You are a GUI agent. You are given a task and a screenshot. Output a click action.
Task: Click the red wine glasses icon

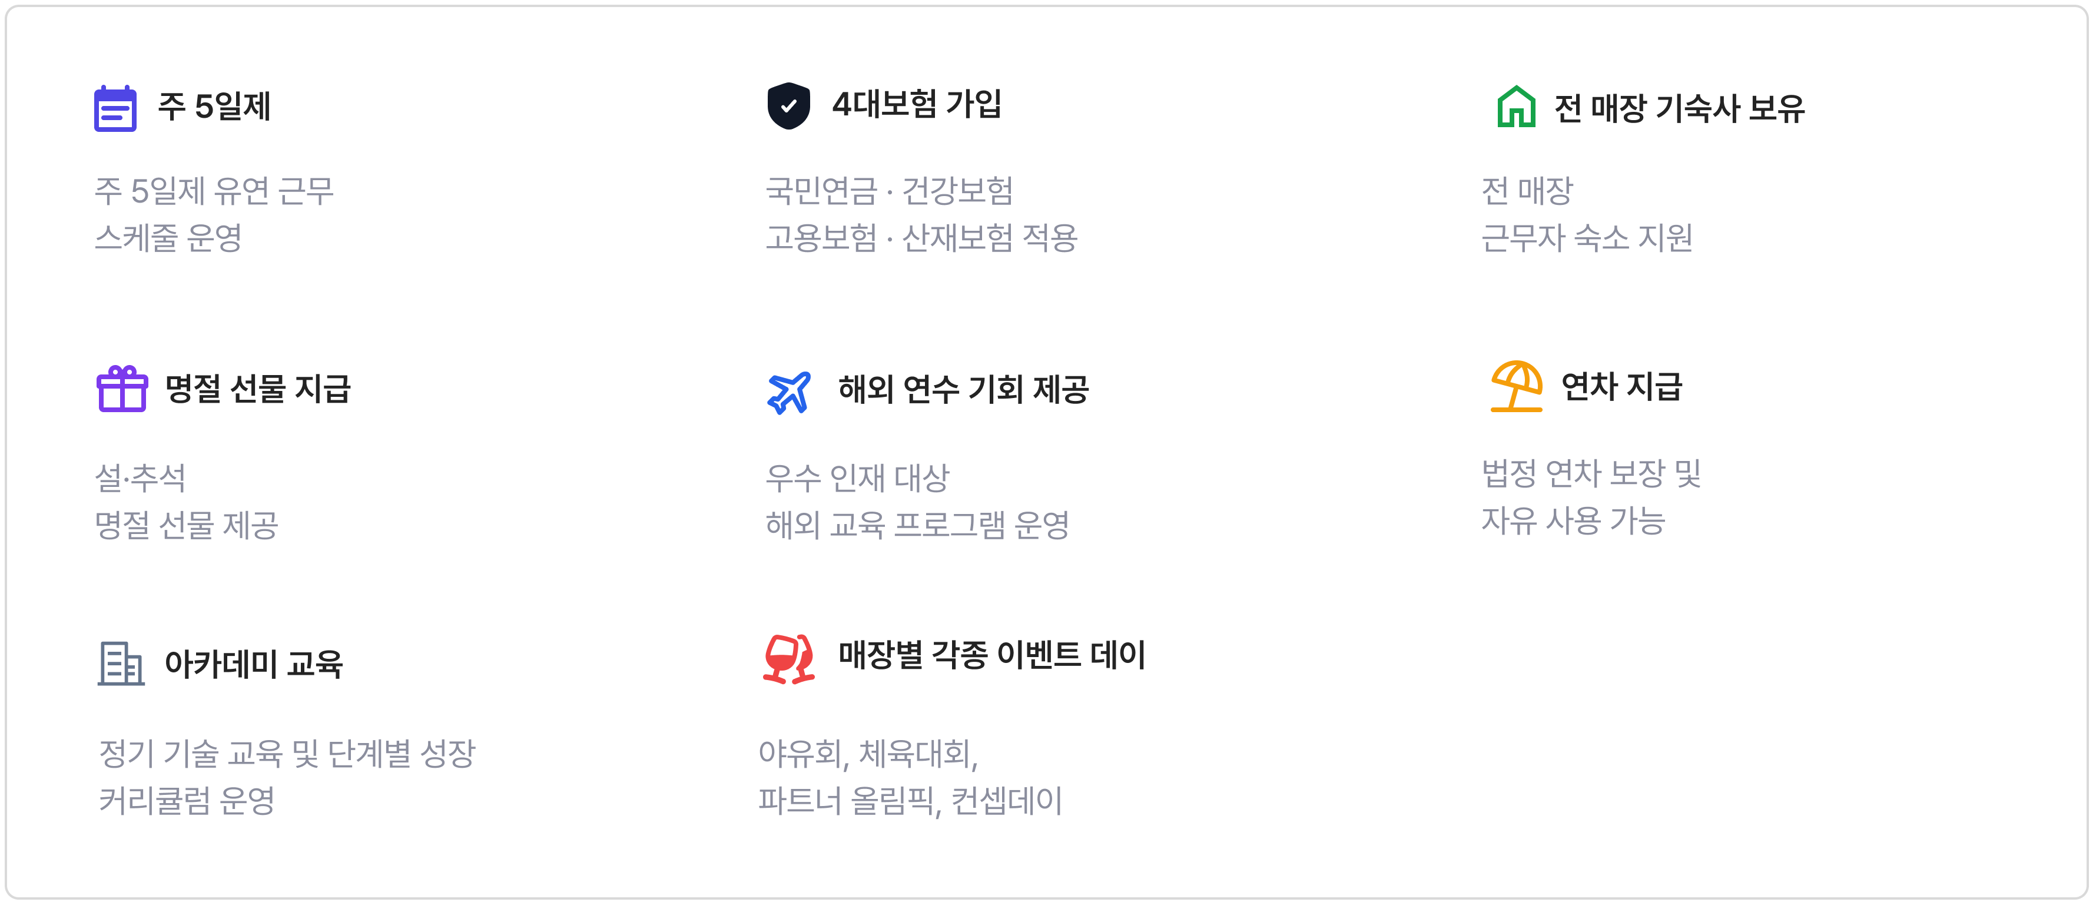click(x=788, y=659)
